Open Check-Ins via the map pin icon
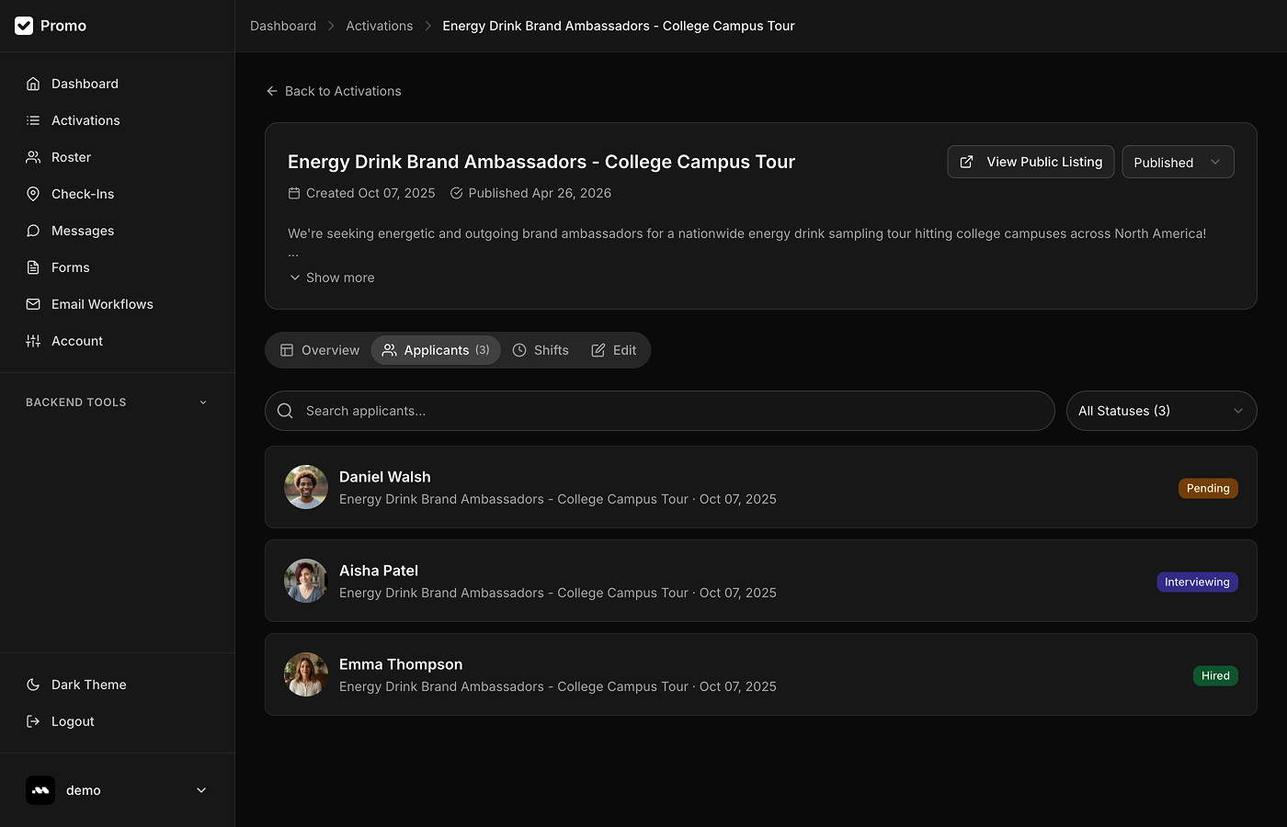 tap(33, 194)
